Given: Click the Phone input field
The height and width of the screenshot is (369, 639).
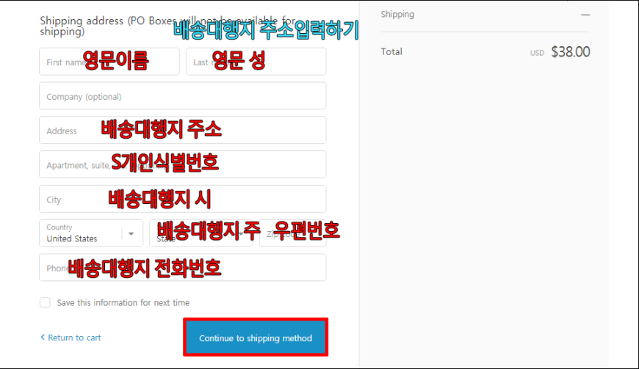Looking at the screenshot, I should tap(183, 268).
